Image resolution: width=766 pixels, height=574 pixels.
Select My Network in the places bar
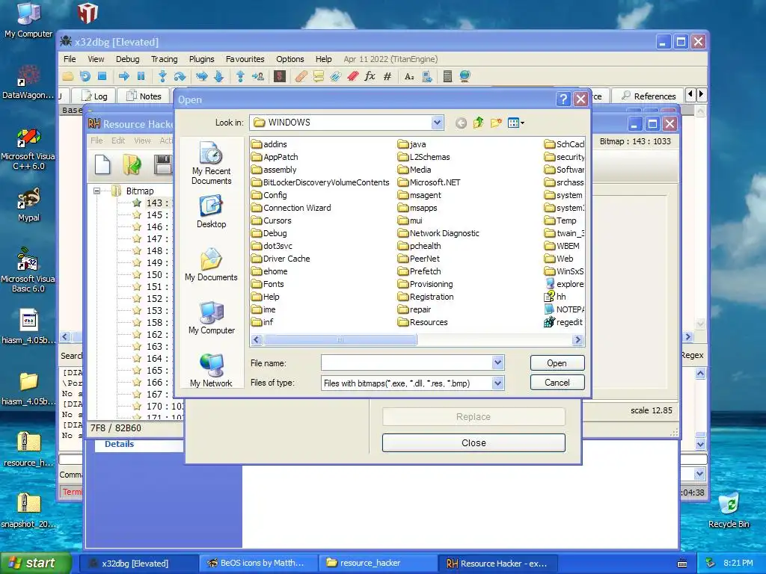pos(212,371)
